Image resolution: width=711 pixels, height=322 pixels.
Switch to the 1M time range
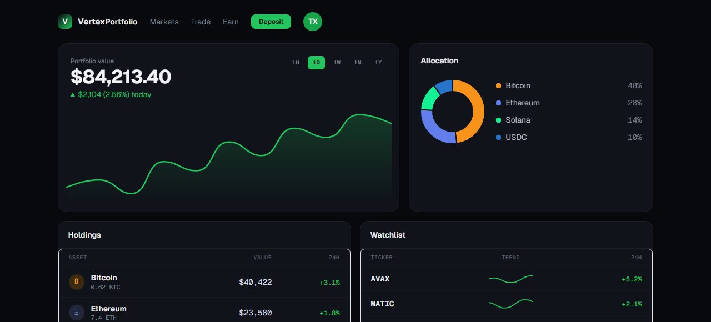358,63
